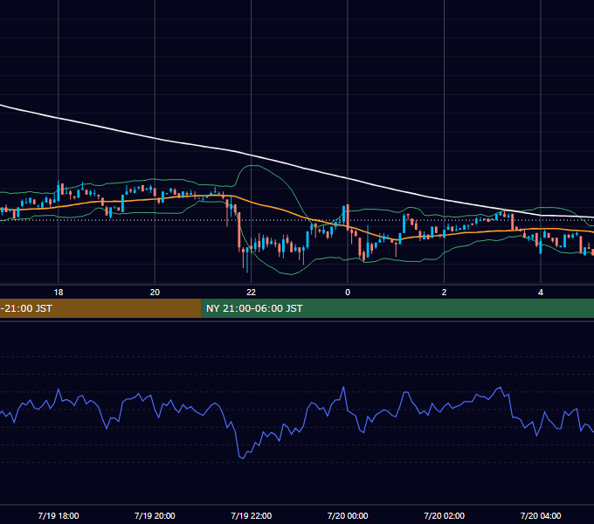
Task: Click the NY 21:00-06:00 JST session bar
Action: tap(397, 308)
